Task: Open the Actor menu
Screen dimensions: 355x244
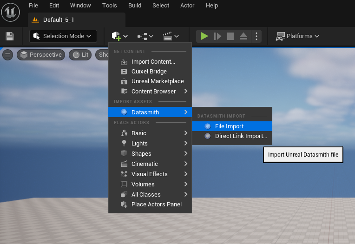Action: (187, 6)
